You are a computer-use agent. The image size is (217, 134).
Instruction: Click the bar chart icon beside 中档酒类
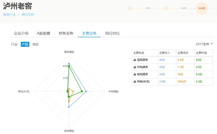[135, 67]
